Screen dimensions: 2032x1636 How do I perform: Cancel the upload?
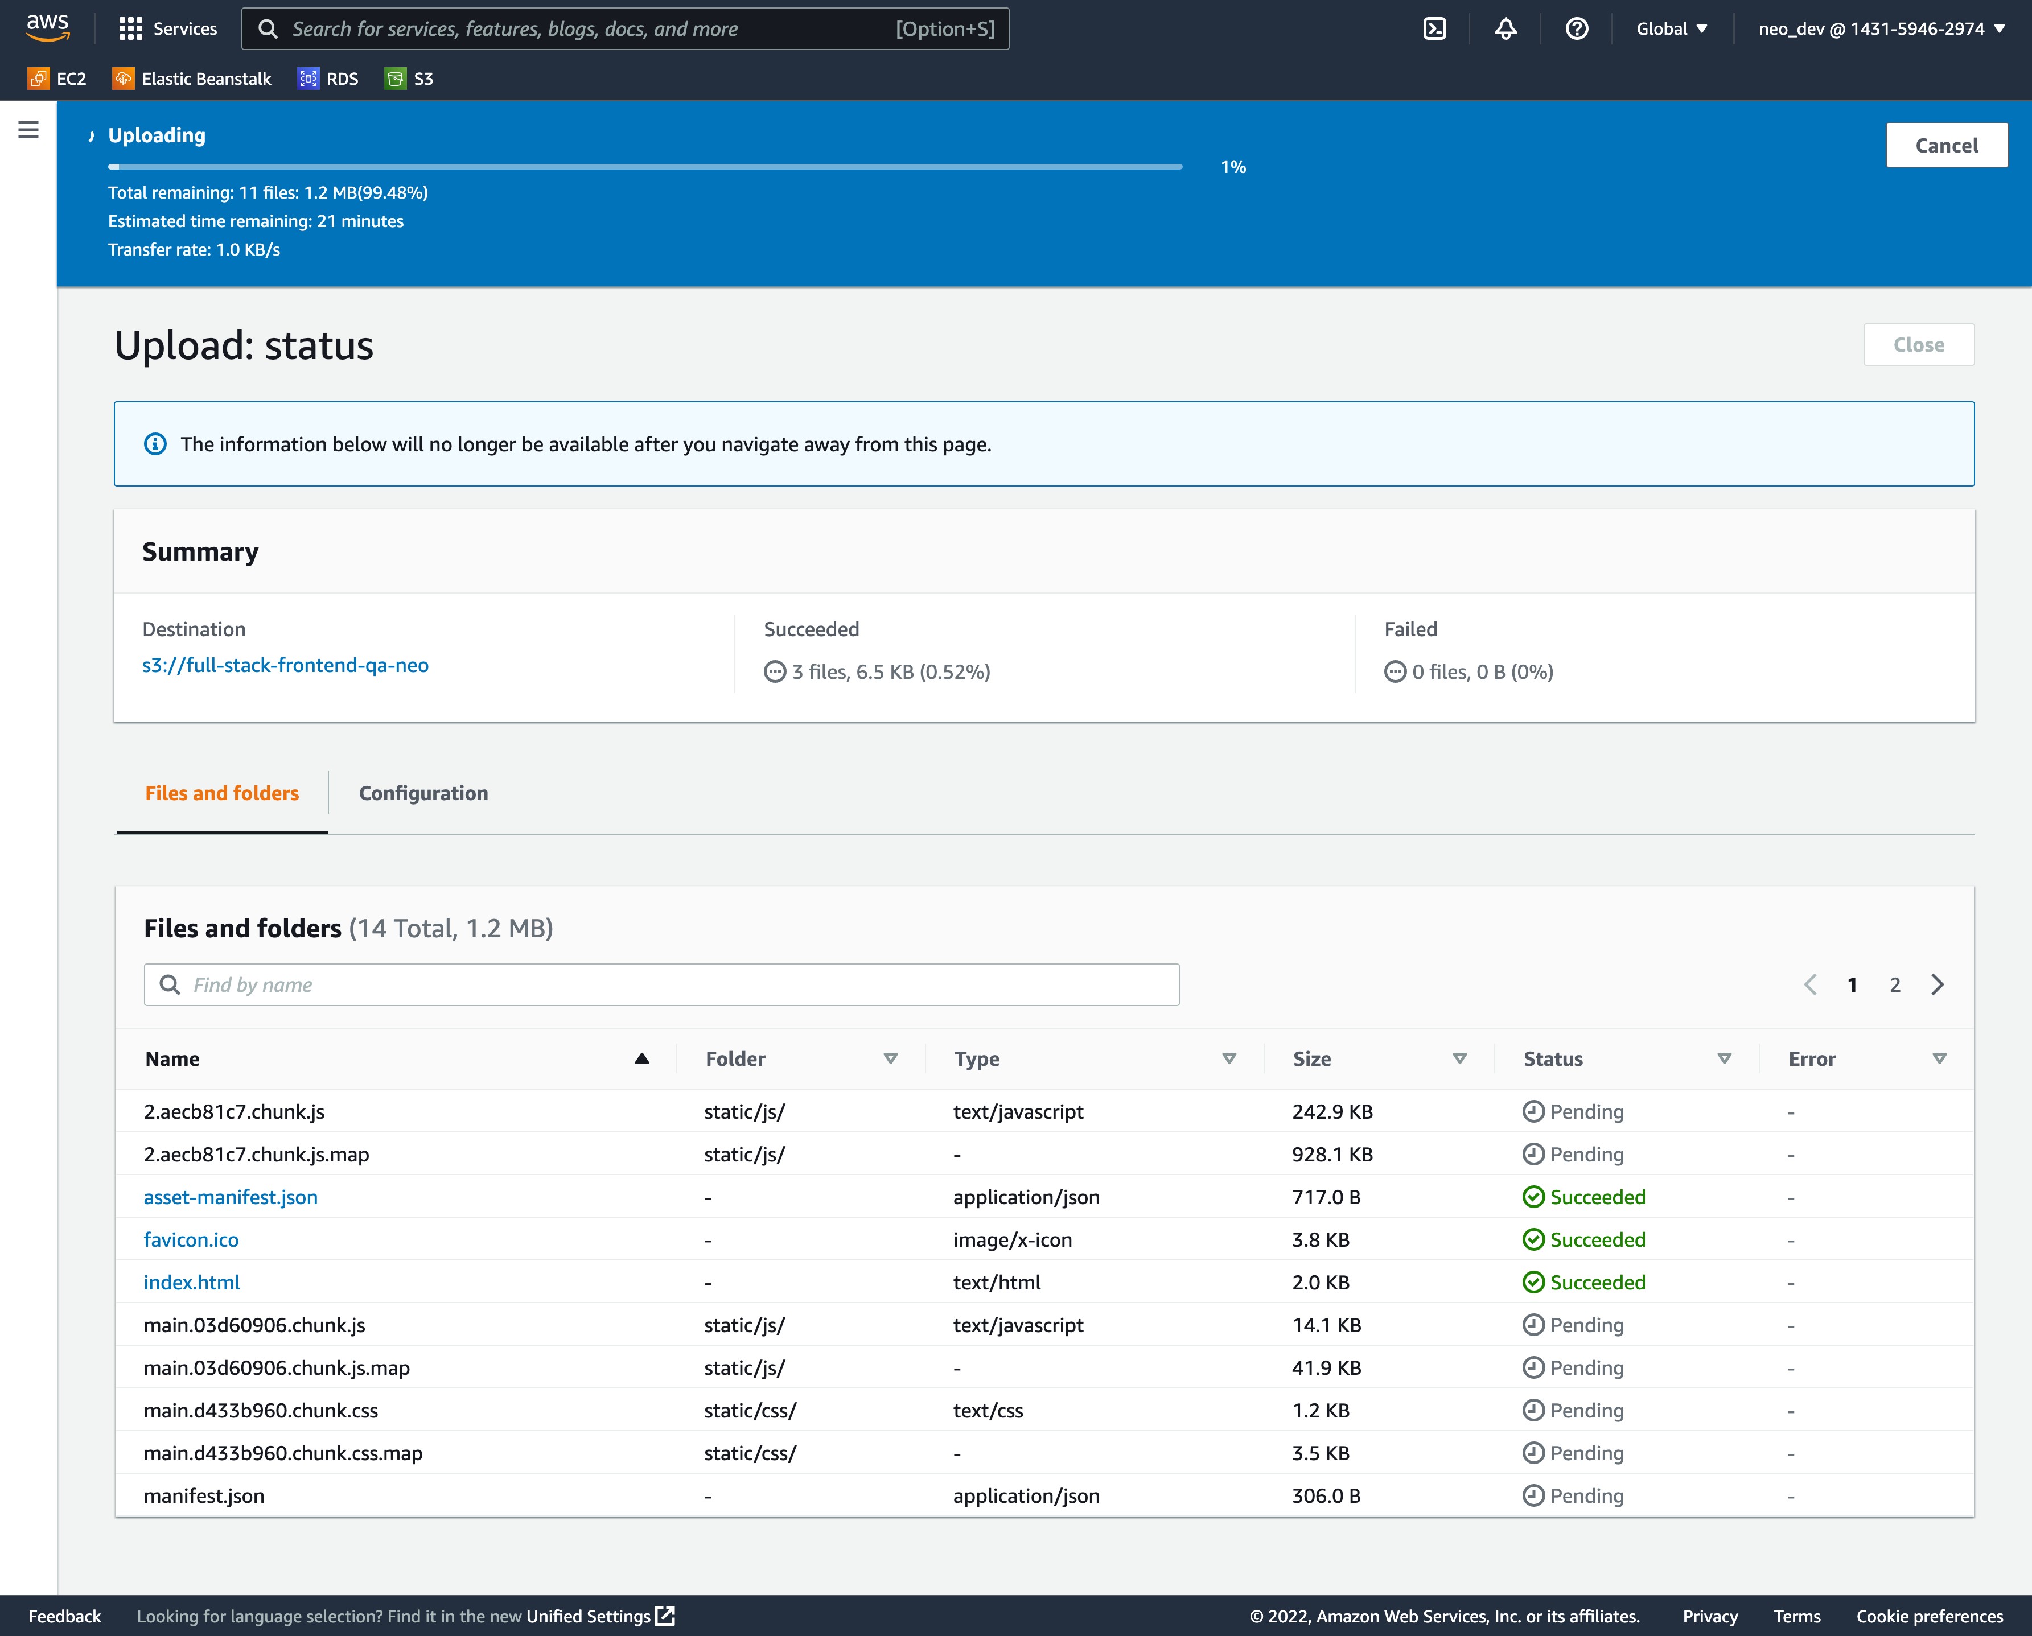pos(1946,145)
